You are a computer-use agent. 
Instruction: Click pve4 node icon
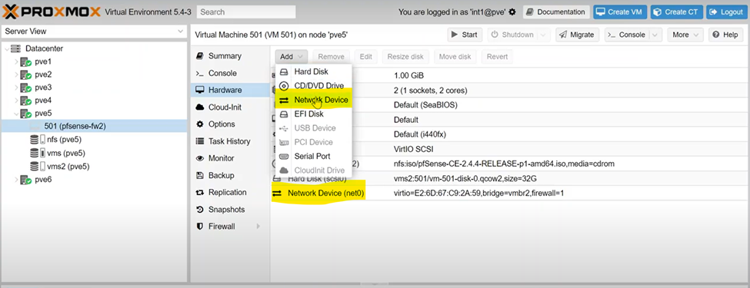tap(26, 101)
